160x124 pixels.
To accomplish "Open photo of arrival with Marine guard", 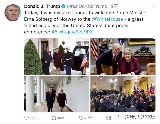I will tap(57, 56).
